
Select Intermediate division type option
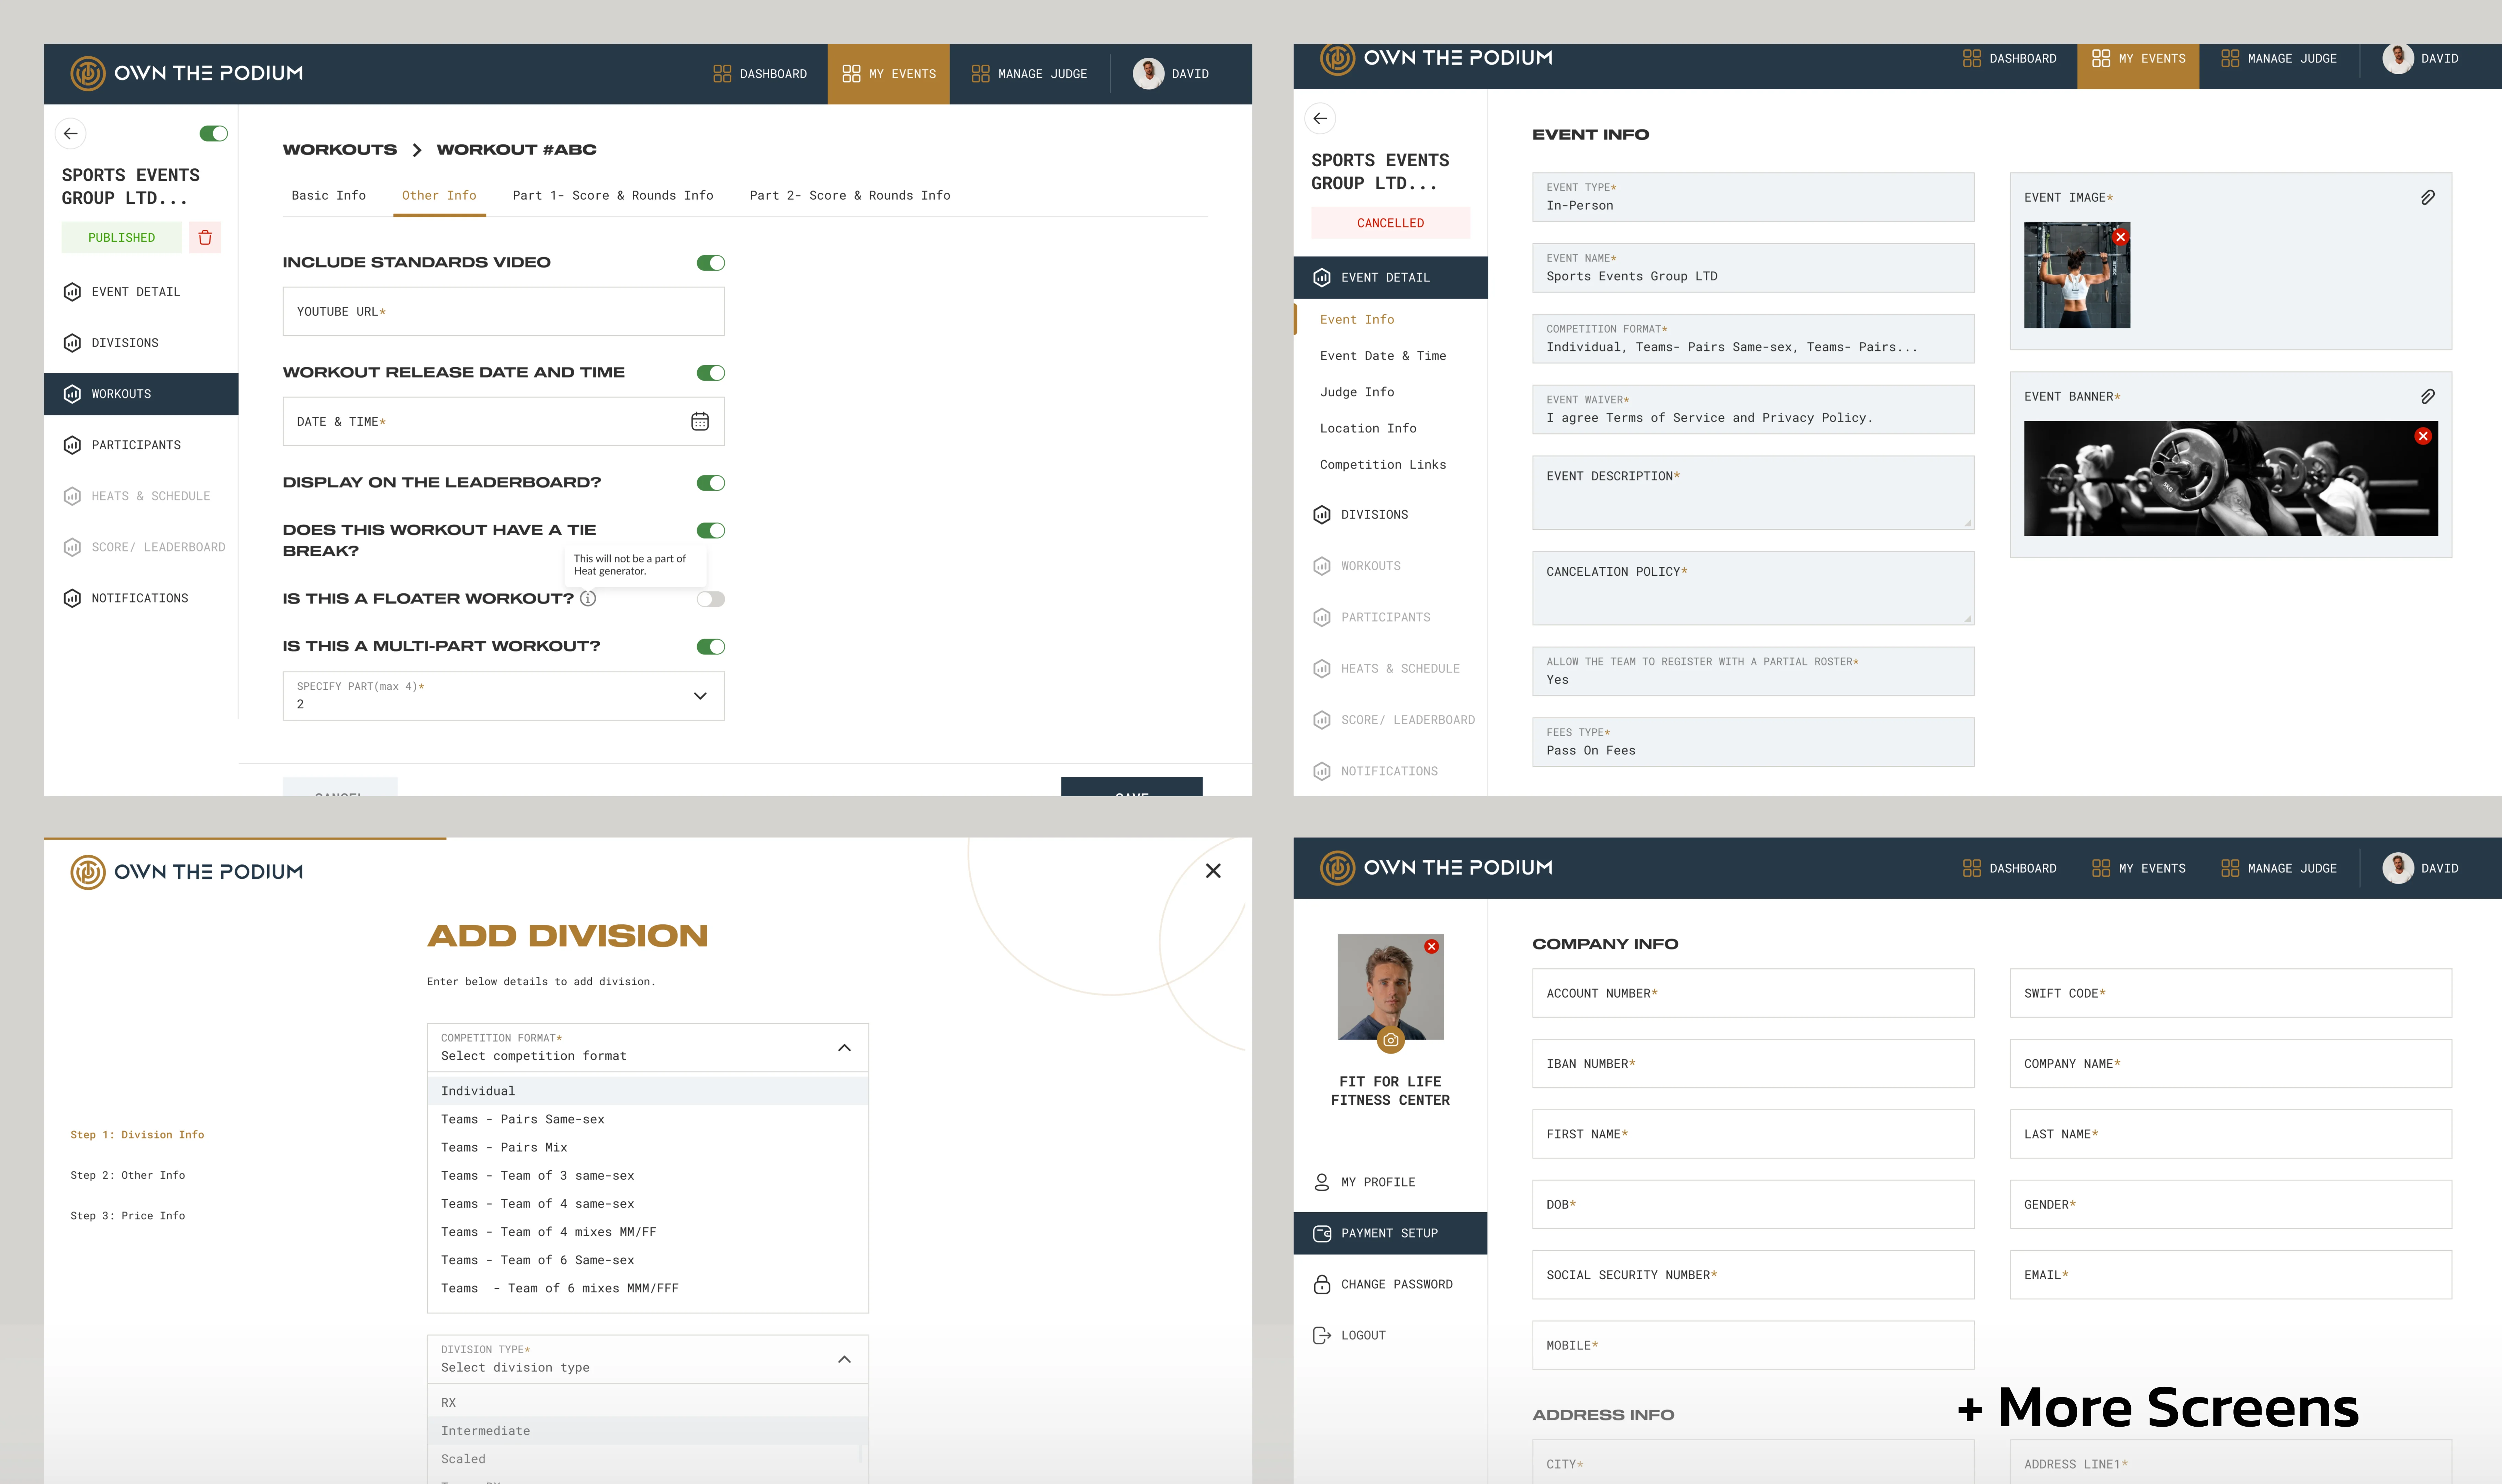(x=648, y=1431)
